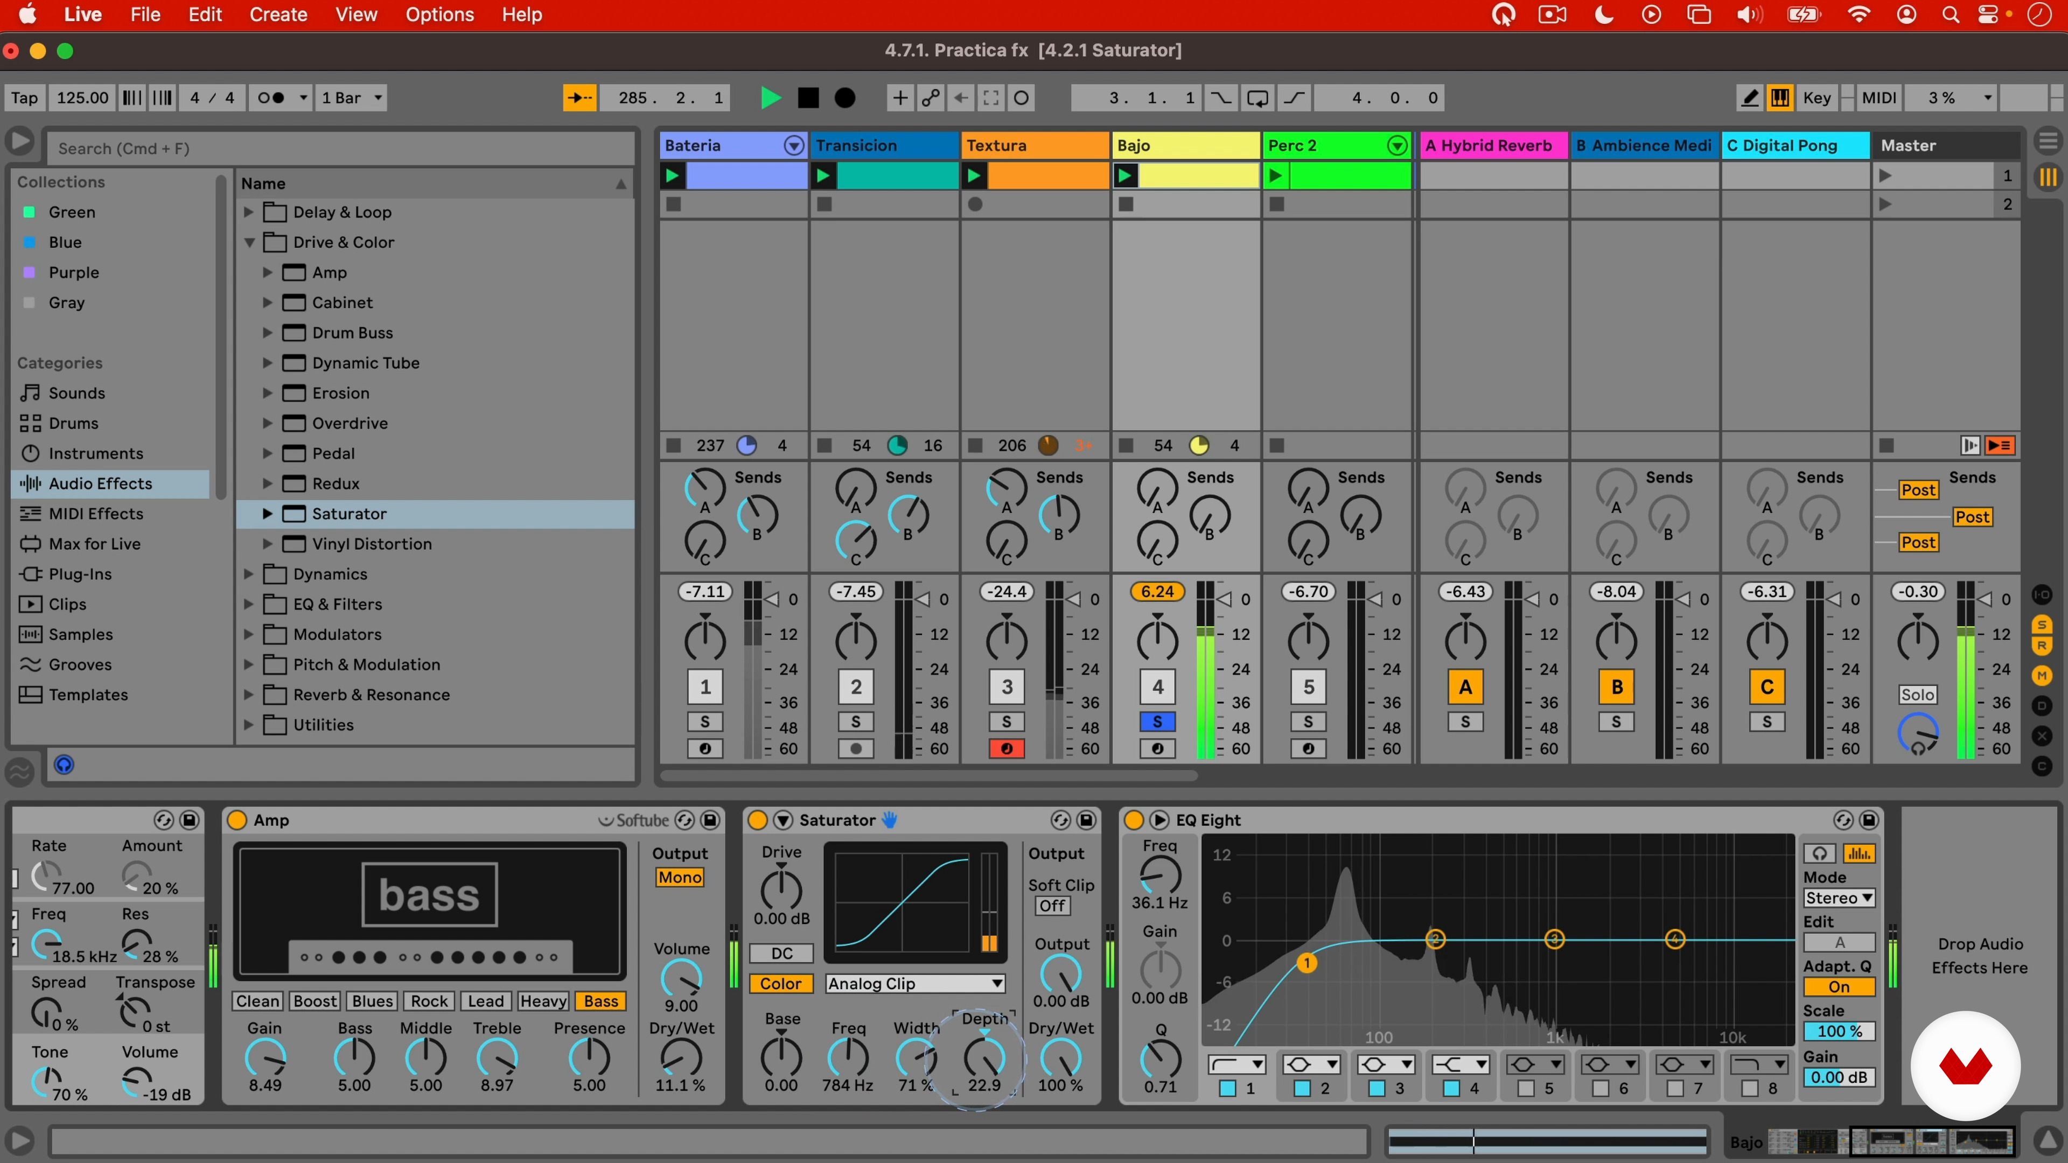Click the Tap tempo button
The width and height of the screenshot is (2068, 1163).
pyautogui.click(x=24, y=98)
